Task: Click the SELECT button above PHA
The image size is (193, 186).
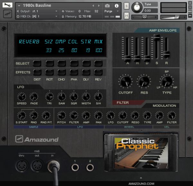Action: pyautogui.click(x=74, y=64)
